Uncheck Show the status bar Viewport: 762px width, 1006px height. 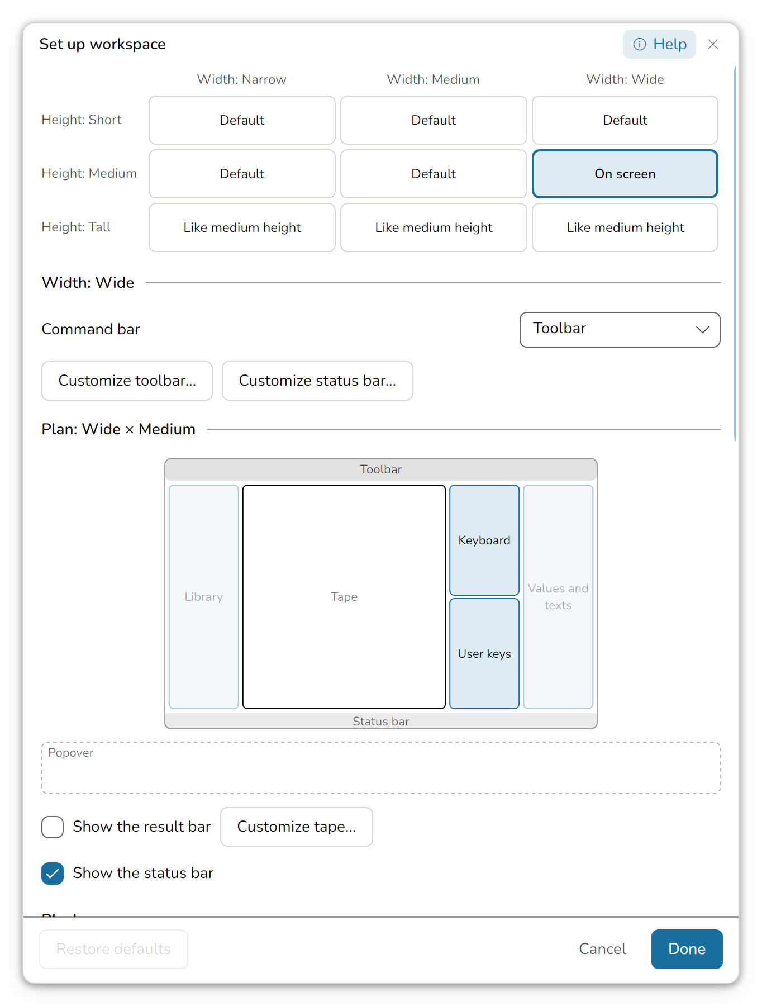53,873
